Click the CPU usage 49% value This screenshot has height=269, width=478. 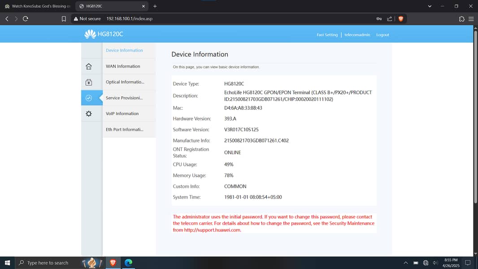pos(229,165)
